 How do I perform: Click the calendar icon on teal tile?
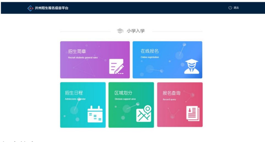(x=95, y=114)
